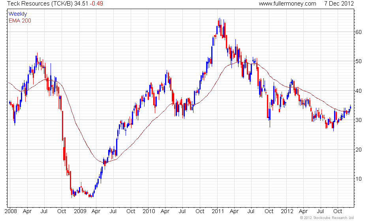Click the 2011 year label on time axis
The height and width of the screenshot is (221, 387).
(x=218, y=212)
